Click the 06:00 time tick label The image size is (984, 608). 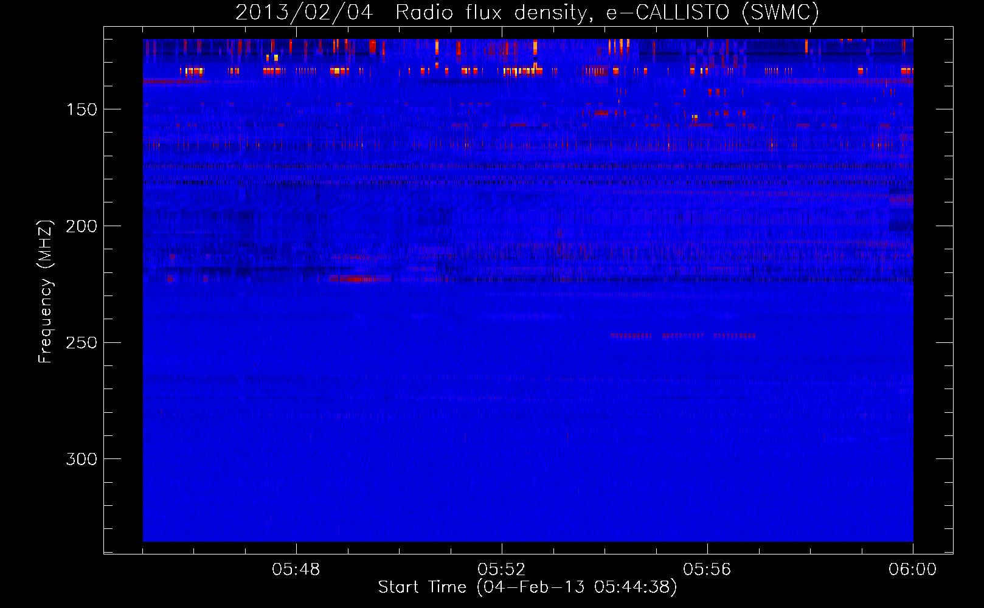[x=913, y=570]
